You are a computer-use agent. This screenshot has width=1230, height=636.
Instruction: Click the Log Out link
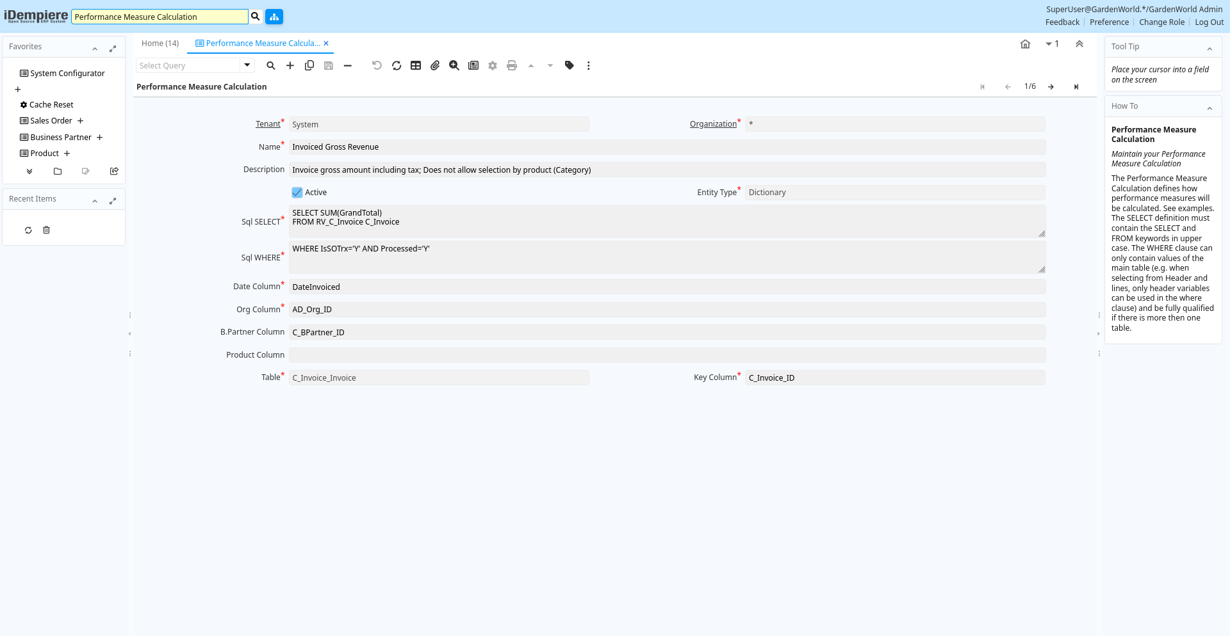pyautogui.click(x=1209, y=22)
